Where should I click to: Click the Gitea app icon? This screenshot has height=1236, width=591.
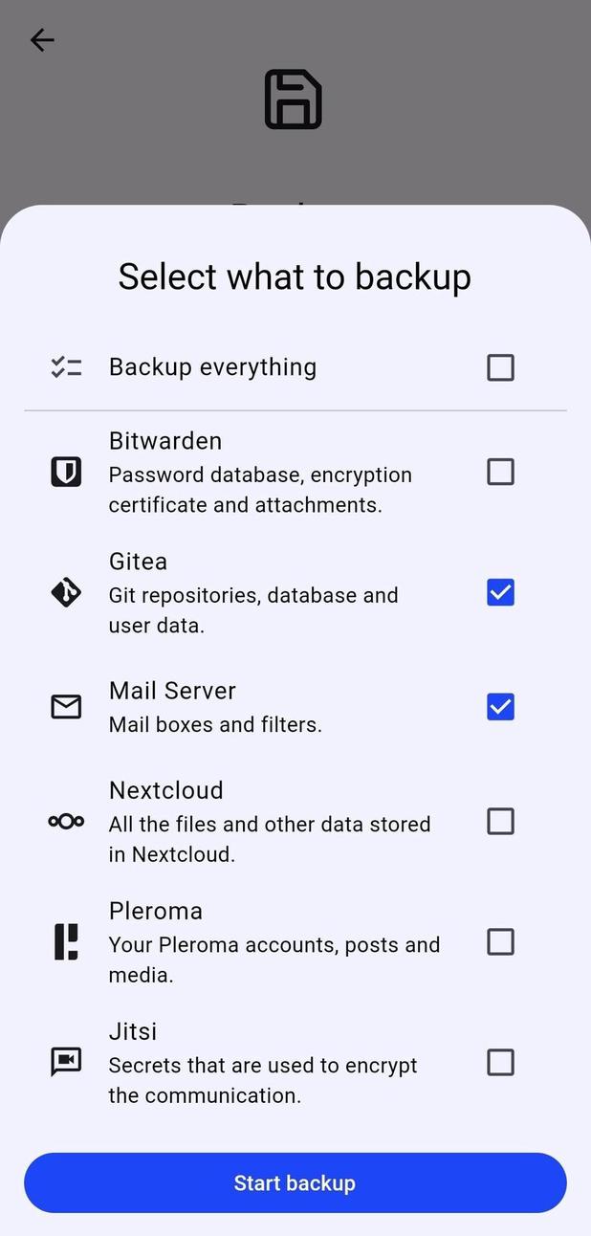65,592
